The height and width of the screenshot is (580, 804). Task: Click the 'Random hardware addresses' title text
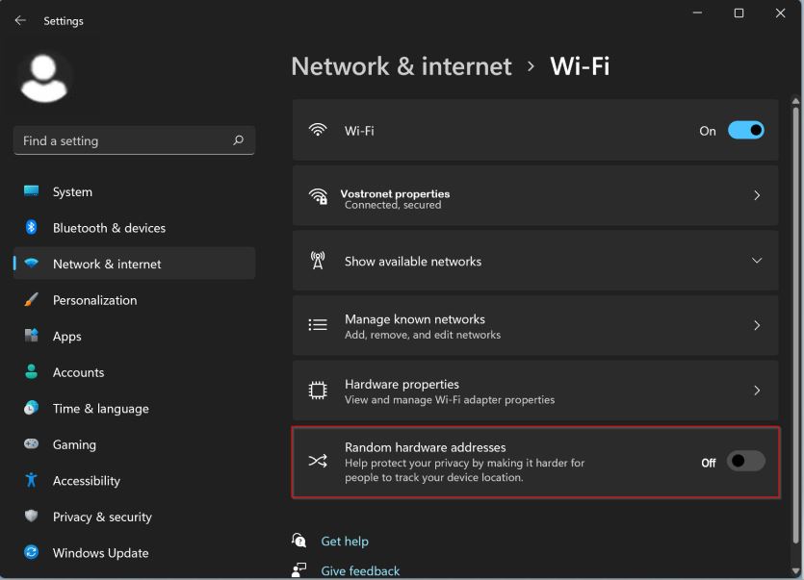[x=425, y=447]
